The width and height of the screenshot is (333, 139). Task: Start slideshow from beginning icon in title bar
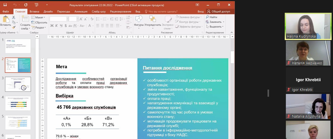37,5
